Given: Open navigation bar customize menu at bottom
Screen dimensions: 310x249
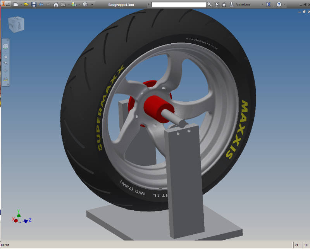Looking at the screenshot, I should [8, 84].
